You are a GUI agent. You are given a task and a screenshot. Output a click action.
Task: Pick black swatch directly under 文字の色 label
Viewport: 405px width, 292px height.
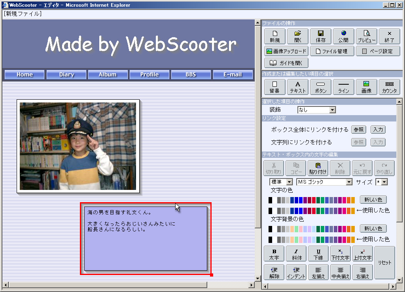point(271,200)
